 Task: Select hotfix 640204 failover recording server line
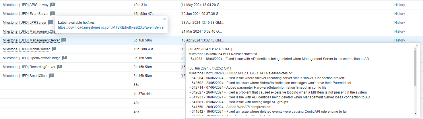tap(267, 78)
